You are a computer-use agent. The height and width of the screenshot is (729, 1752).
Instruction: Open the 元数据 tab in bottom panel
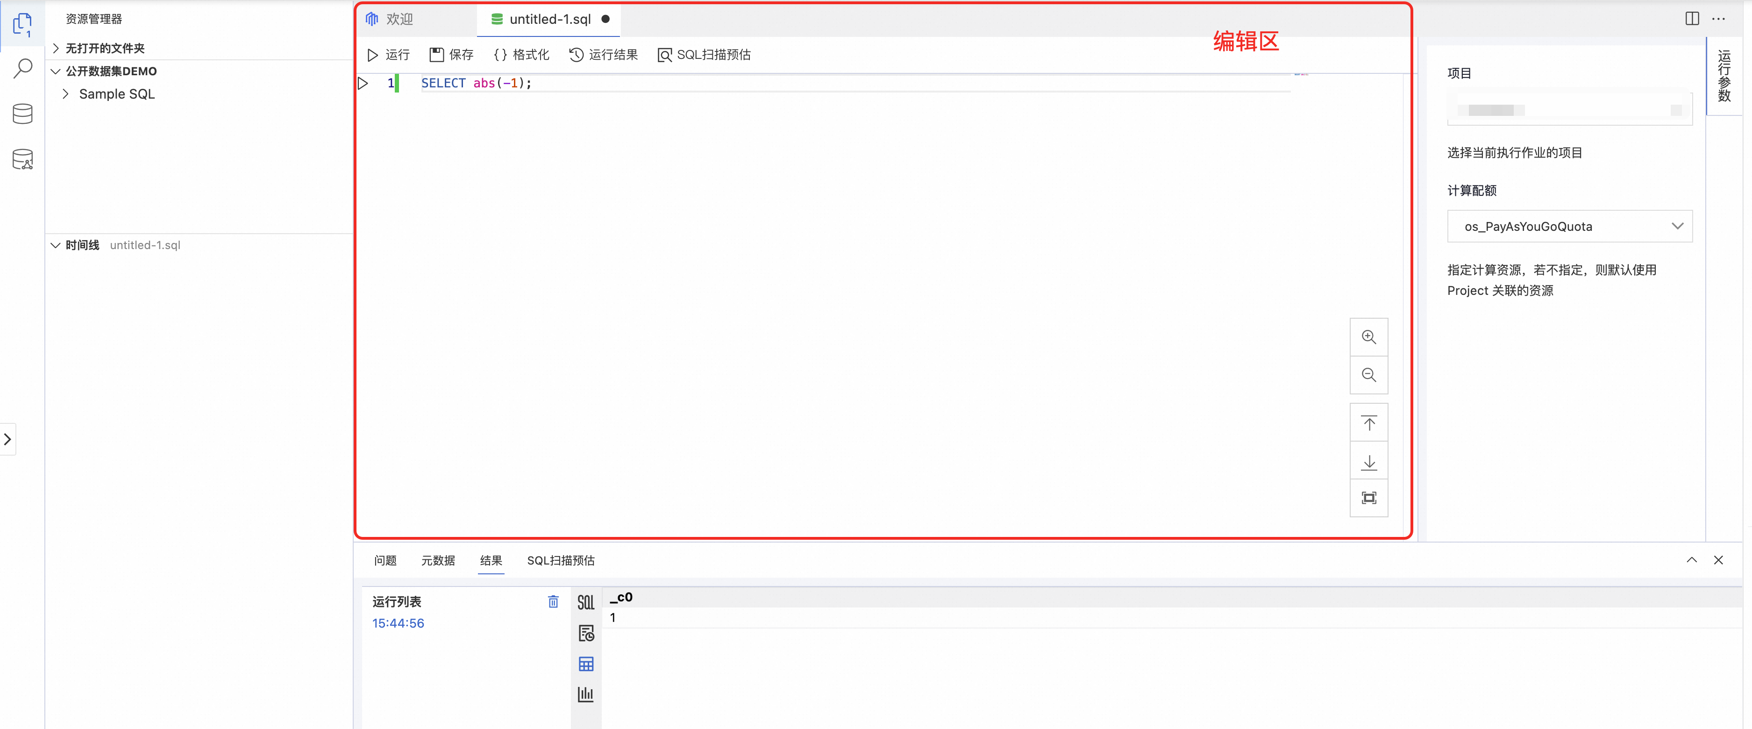[437, 560]
